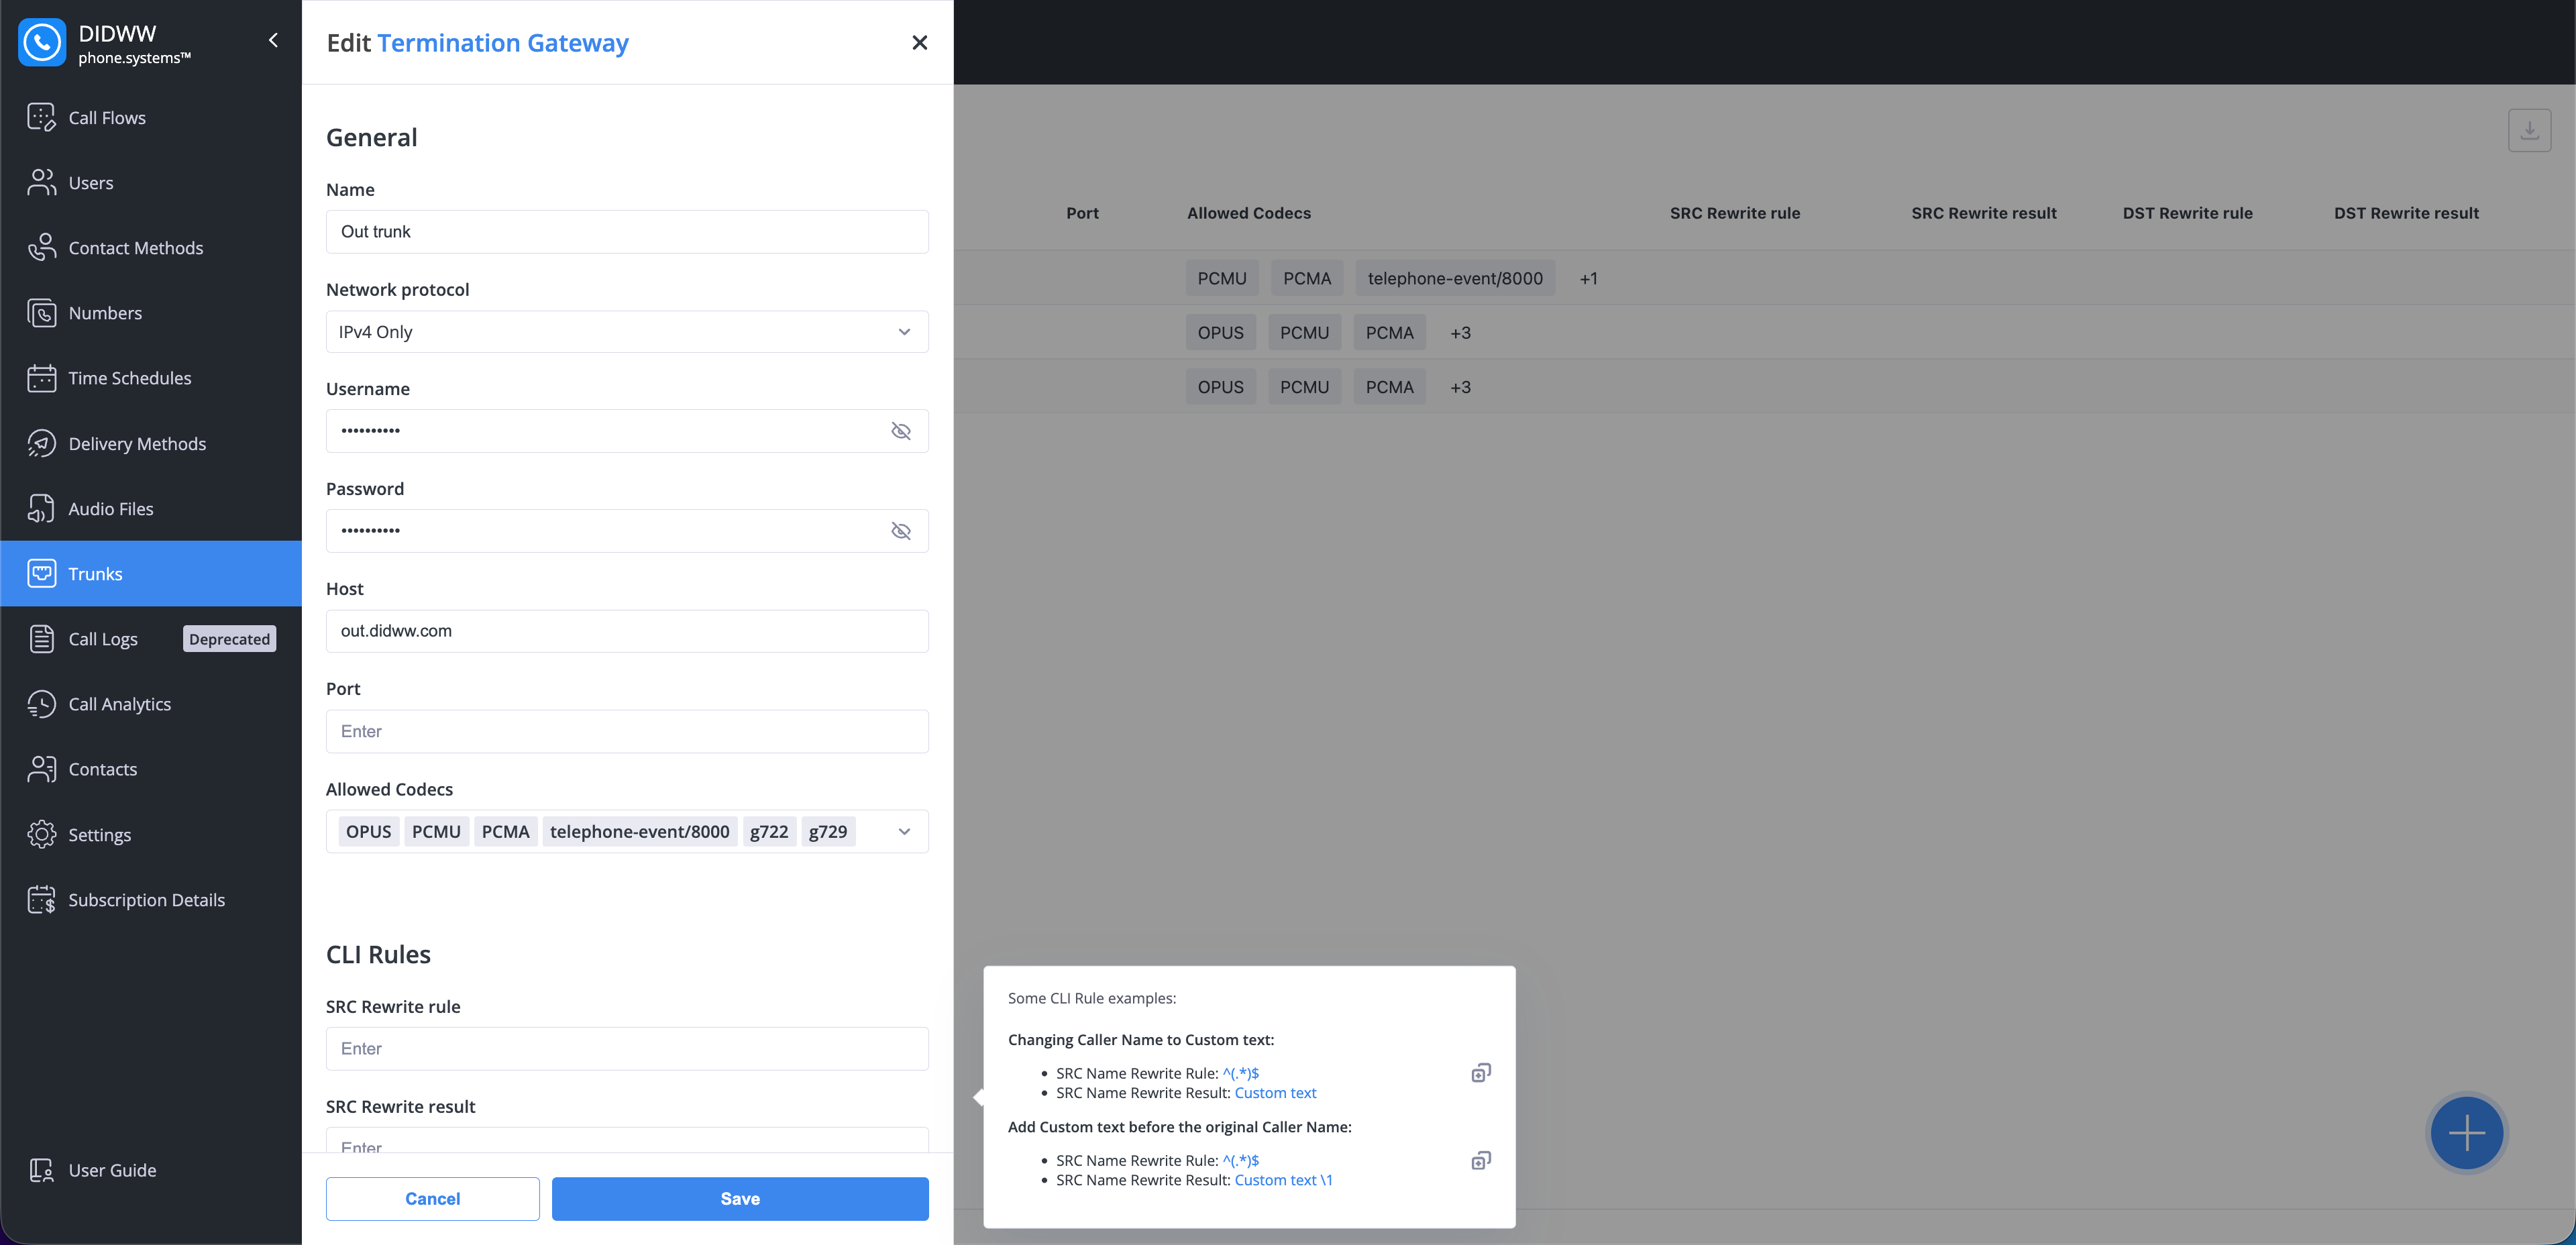Image resolution: width=2576 pixels, height=1245 pixels.
Task: Click into the Port input field
Action: 627,731
